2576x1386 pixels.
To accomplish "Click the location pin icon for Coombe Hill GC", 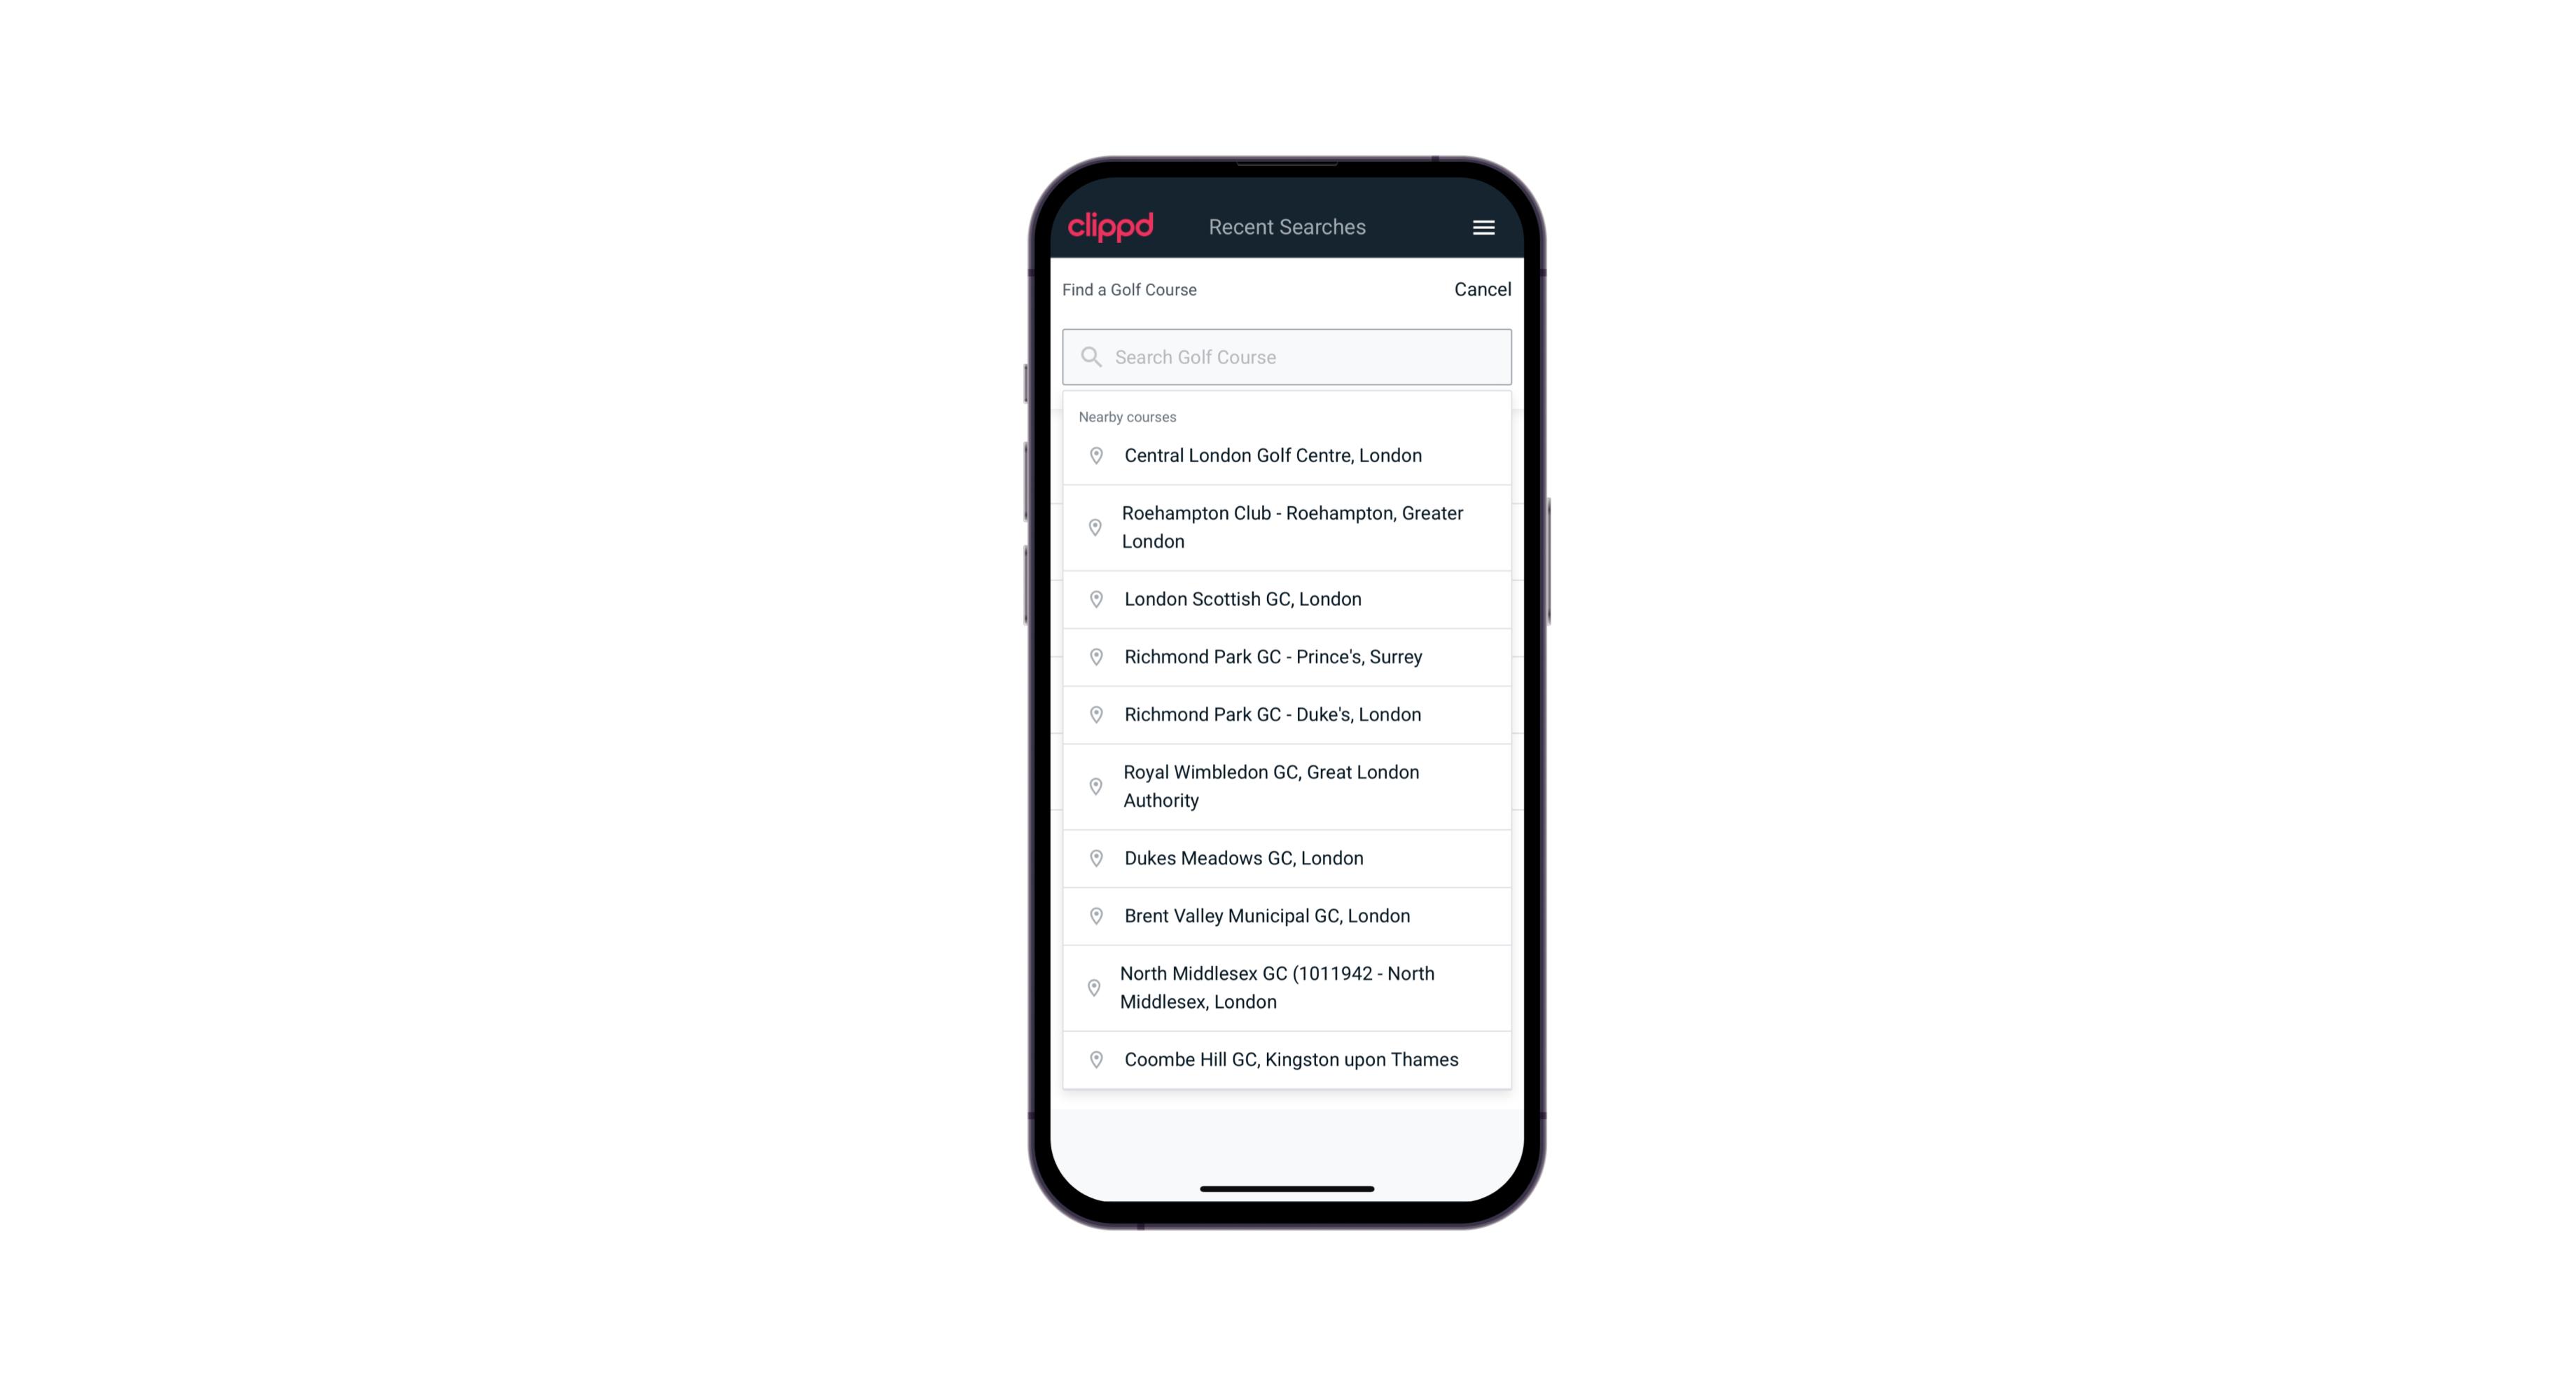I will pyautogui.click(x=1093, y=1058).
